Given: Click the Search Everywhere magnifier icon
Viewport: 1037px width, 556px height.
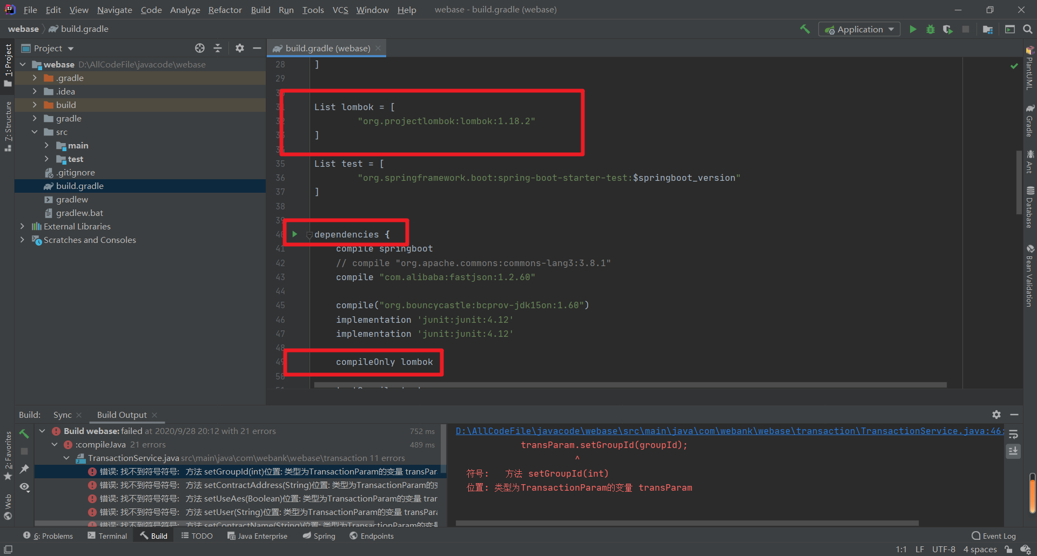Looking at the screenshot, I should click(x=1028, y=29).
